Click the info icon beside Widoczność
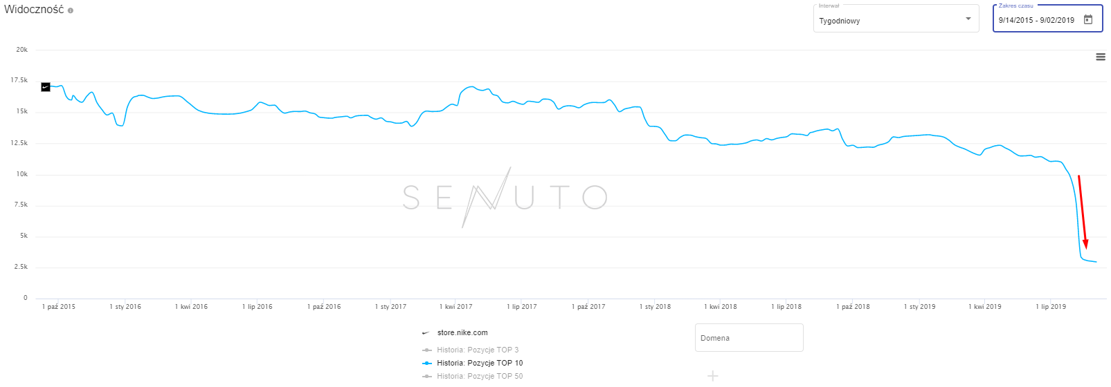 coord(71,10)
